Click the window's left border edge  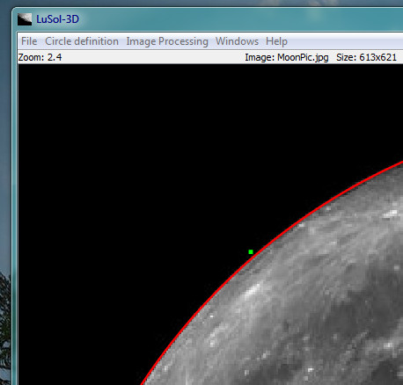pyautogui.click(x=14, y=205)
